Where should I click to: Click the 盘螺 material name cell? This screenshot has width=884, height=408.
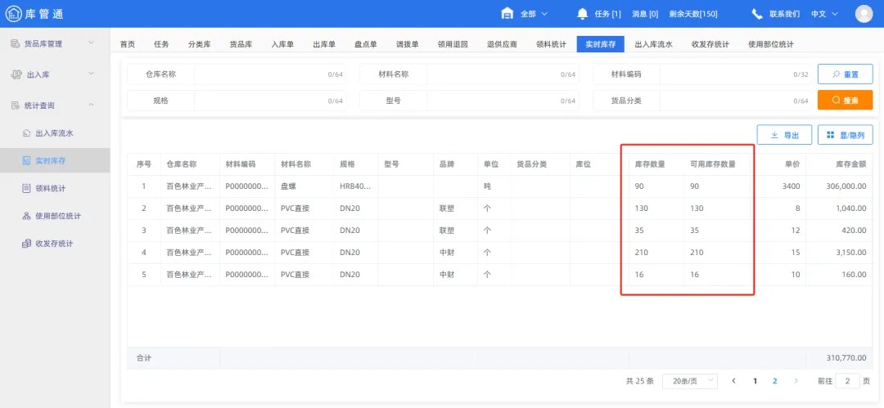click(x=288, y=186)
